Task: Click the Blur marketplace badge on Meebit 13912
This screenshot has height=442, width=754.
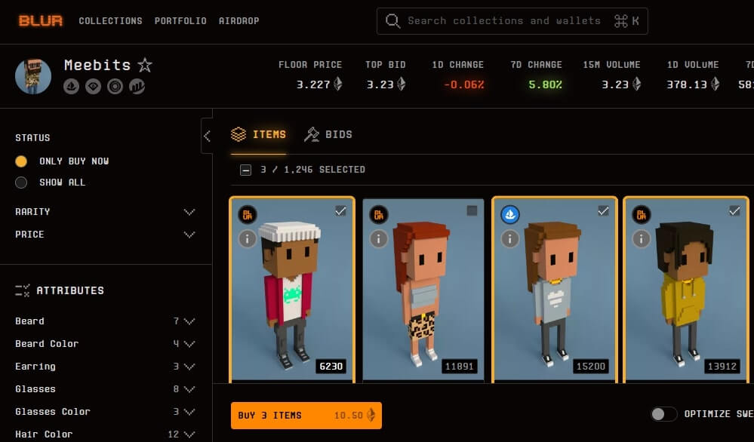Action: 642,214
